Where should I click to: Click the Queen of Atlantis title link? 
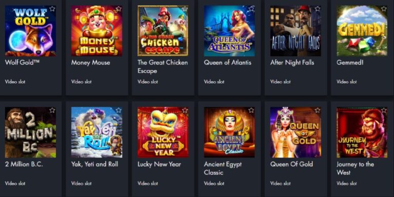pos(228,63)
